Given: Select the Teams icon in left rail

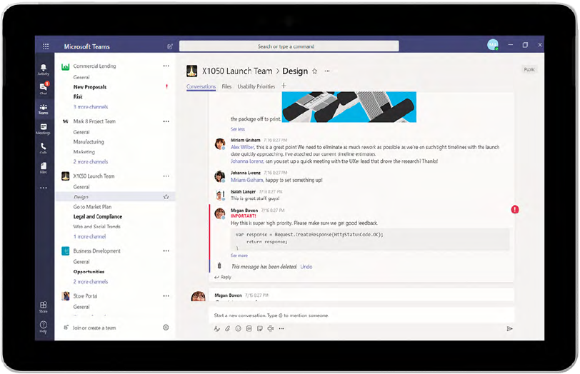Looking at the screenshot, I should [44, 108].
